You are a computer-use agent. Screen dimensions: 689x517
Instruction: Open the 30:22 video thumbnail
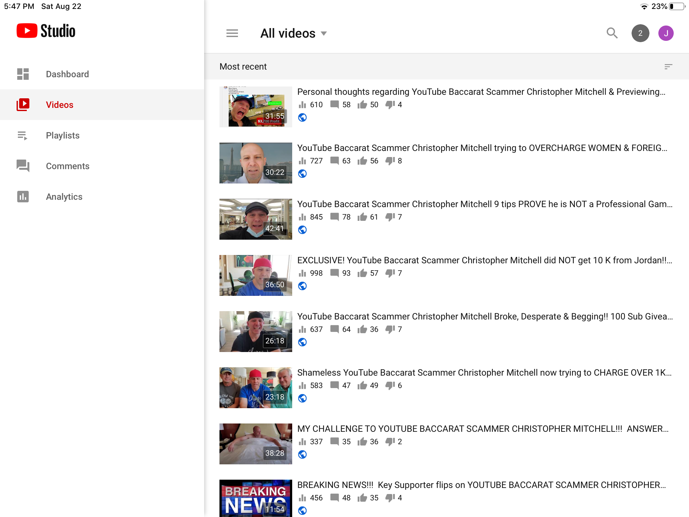[x=256, y=163]
